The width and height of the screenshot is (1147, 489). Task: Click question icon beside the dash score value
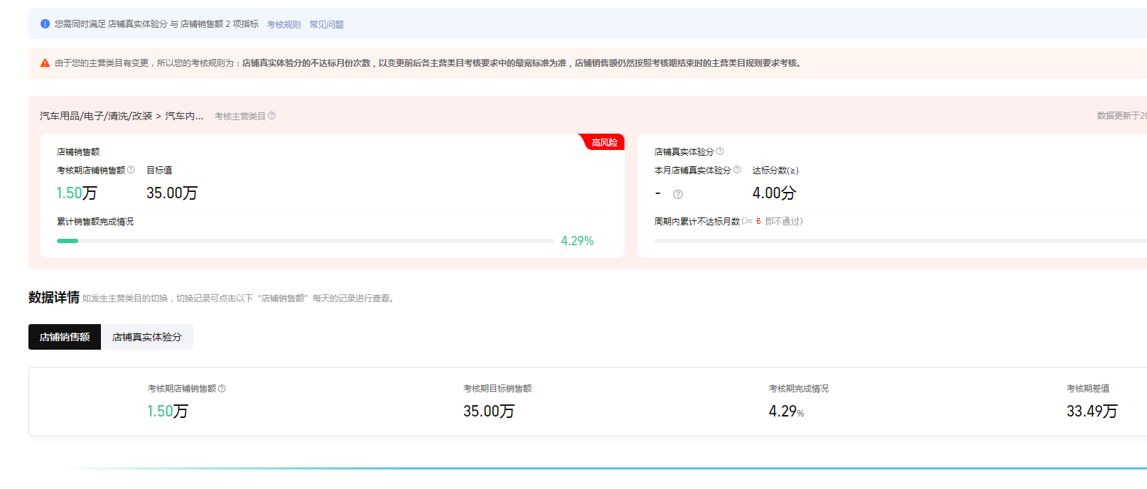(678, 194)
